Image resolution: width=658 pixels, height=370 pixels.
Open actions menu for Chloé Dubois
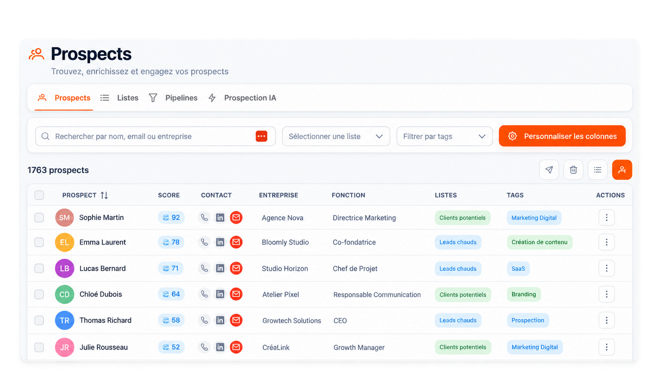pos(606,294)
